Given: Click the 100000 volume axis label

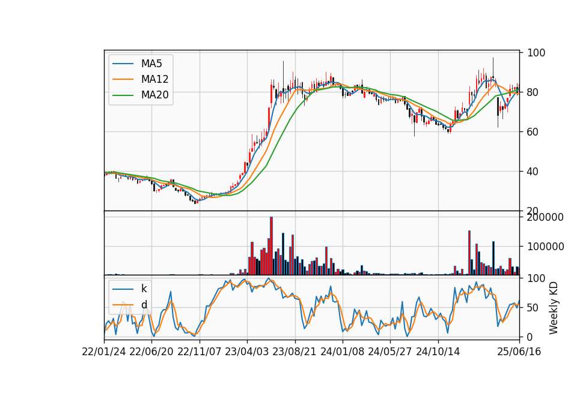Looking at the screenshot, I should [545, 247].
